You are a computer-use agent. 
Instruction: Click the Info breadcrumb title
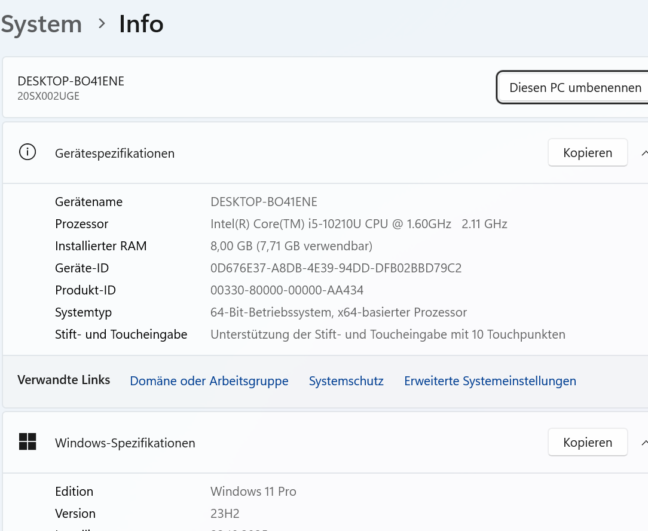141,24
